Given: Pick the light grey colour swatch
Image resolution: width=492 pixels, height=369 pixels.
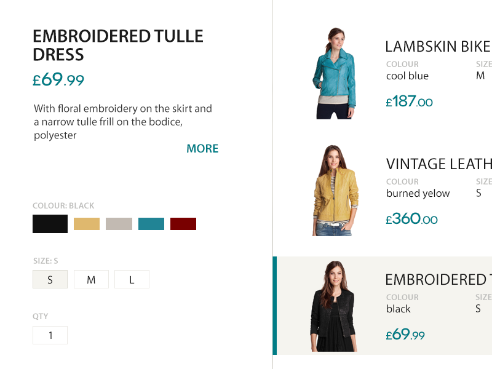Looking at the screenshot, I should tap(119, 224).
